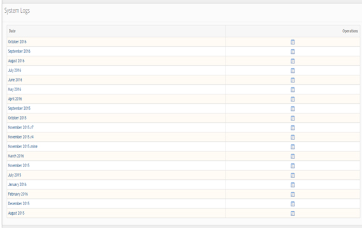Image resolution: width=362 pixels, height=228 pixels.
Task: Click the view icon for April 2016
Action: coord(293,99)
